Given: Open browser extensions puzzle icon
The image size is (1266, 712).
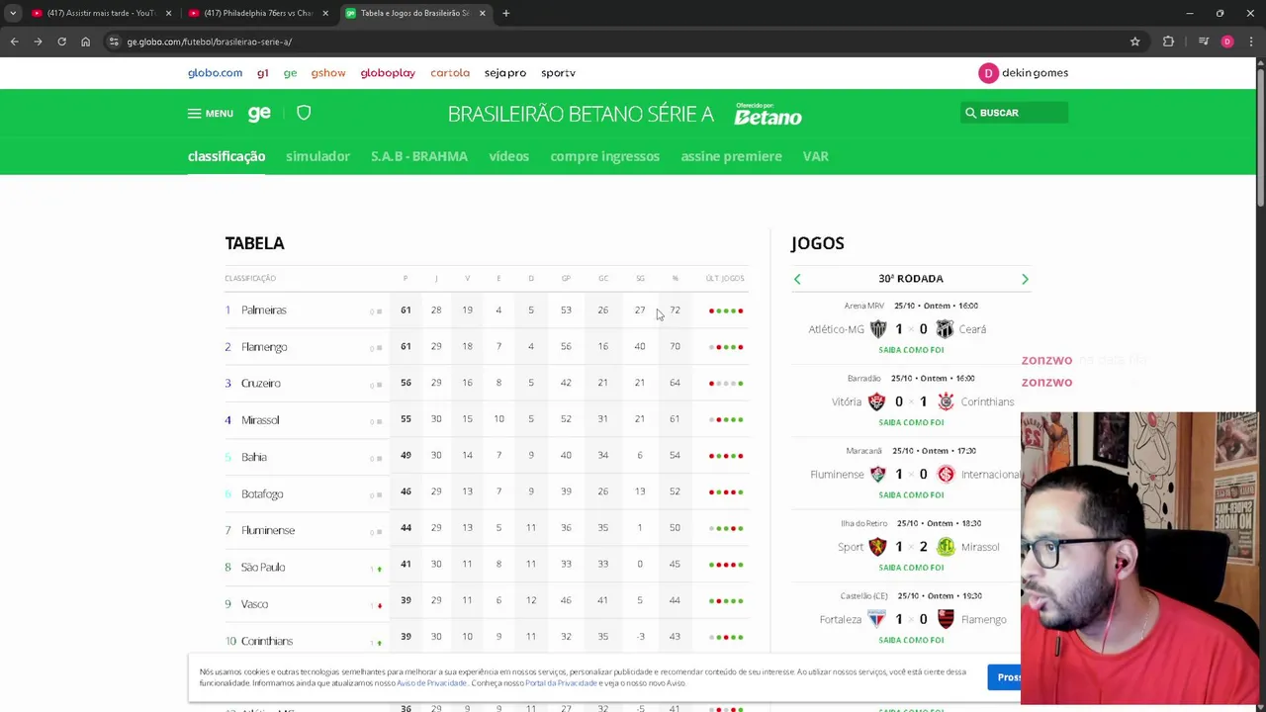Looking at the screenshot, I should tap(1168, 42).
